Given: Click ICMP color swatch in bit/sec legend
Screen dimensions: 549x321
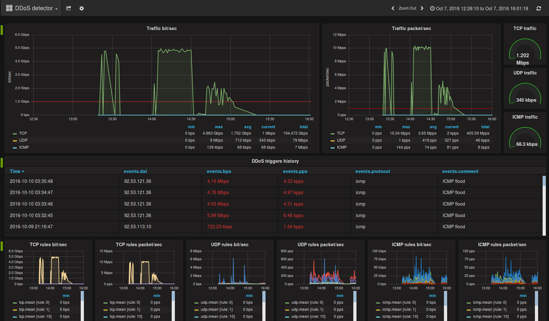Looking at the screenshot, I should point(15,148).
